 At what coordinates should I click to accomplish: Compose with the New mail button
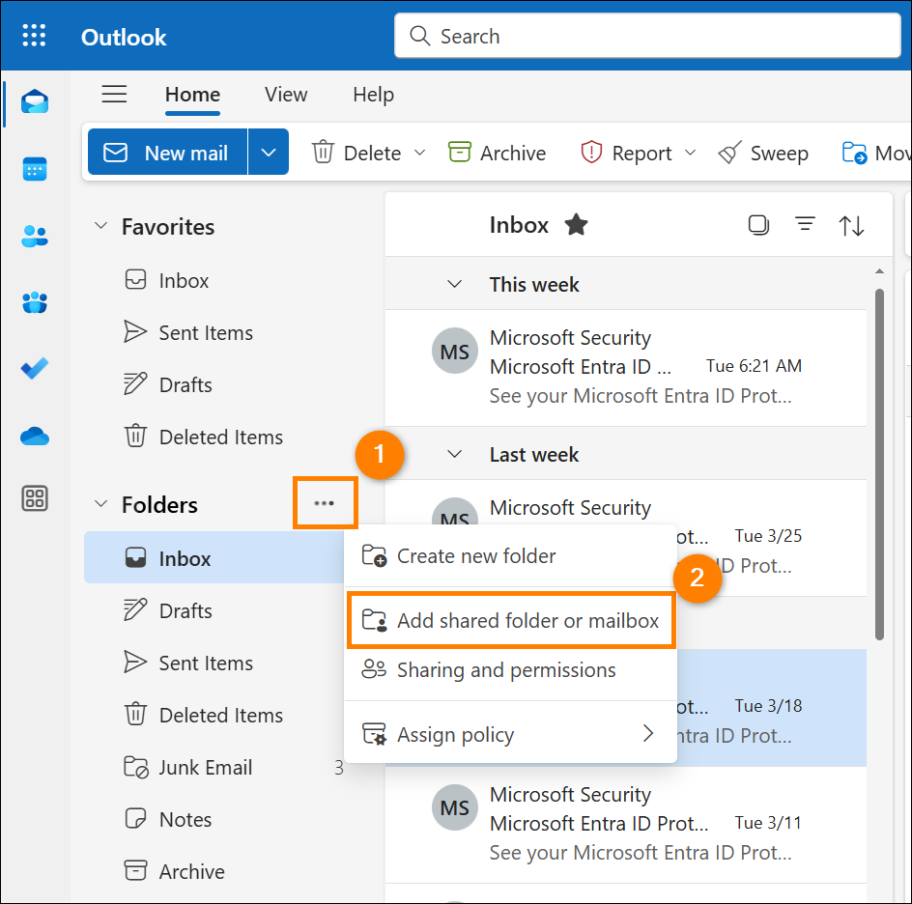coord(167,153)
